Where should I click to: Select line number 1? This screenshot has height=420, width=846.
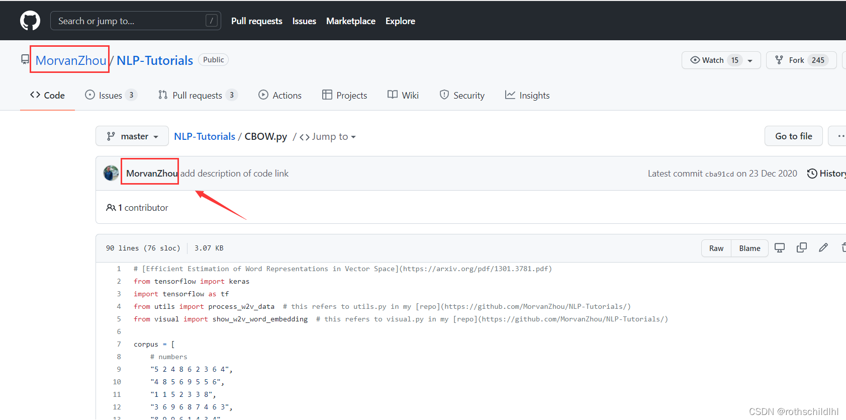119,269
